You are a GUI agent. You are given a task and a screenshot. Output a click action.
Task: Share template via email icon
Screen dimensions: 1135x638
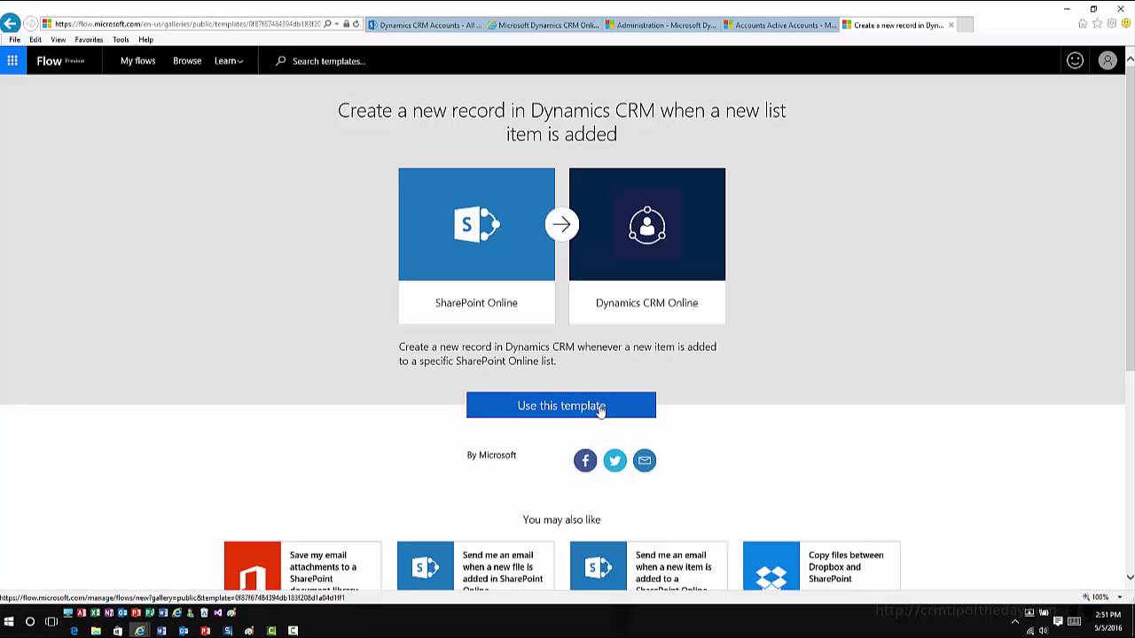pyautogui.click(x=645, y=460)
